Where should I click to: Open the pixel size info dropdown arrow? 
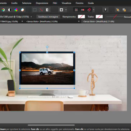(x=31, y=17)
